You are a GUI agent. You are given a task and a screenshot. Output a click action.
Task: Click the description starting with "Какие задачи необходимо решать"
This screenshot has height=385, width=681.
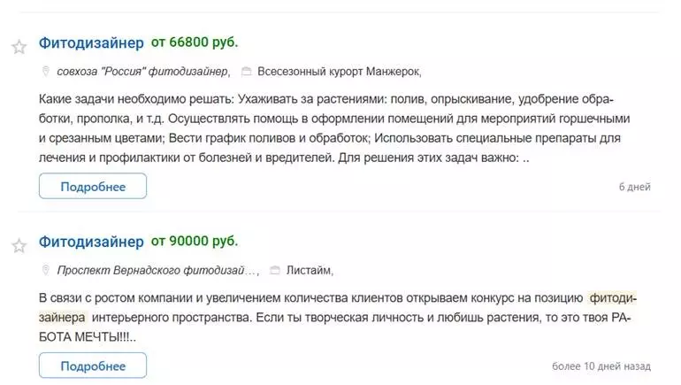click(327, 127)
